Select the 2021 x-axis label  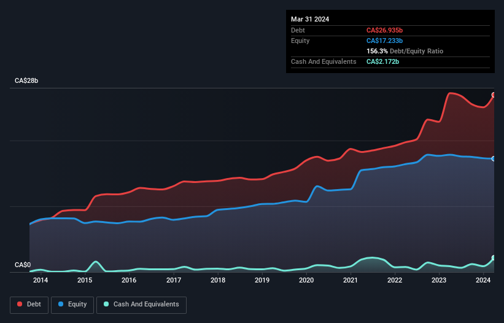point(351,280)
